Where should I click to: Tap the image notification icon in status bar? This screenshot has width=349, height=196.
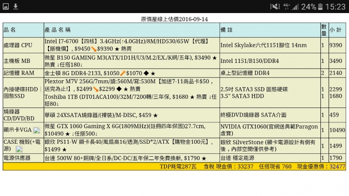pyautogui.click(x=6, y=7)
